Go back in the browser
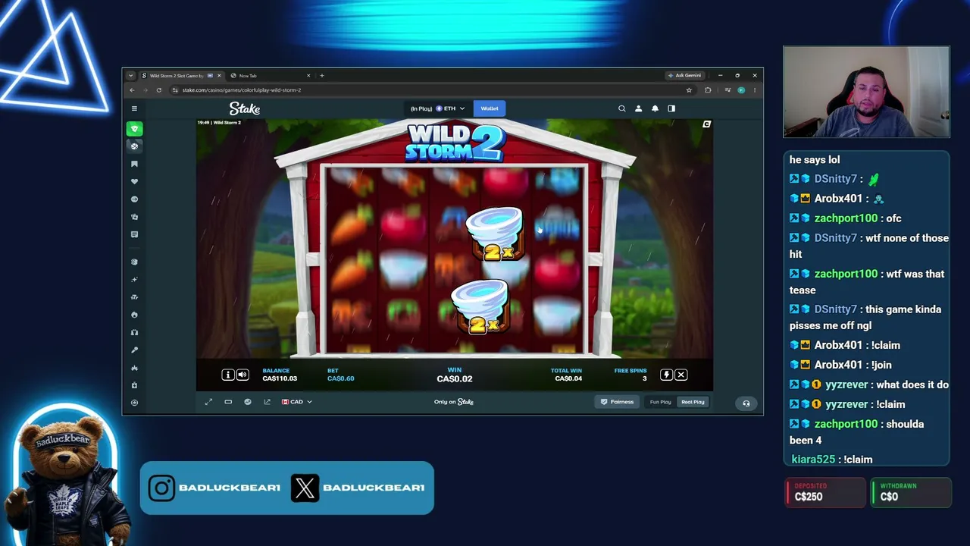970x546 pixels. [132, 90]
